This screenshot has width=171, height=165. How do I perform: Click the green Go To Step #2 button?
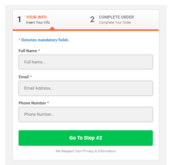click(x=85, y=138)
